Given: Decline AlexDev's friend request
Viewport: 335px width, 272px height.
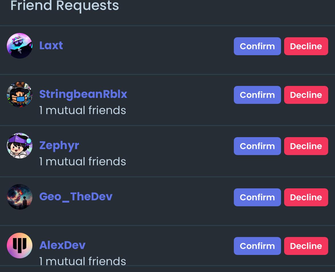Looking at the screenshot, I should 306,246.
